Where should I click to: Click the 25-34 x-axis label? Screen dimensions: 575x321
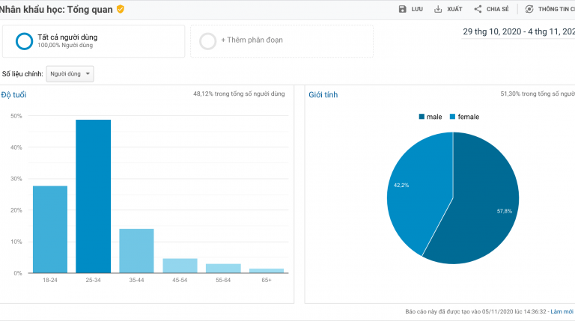(x=93, y=280)
